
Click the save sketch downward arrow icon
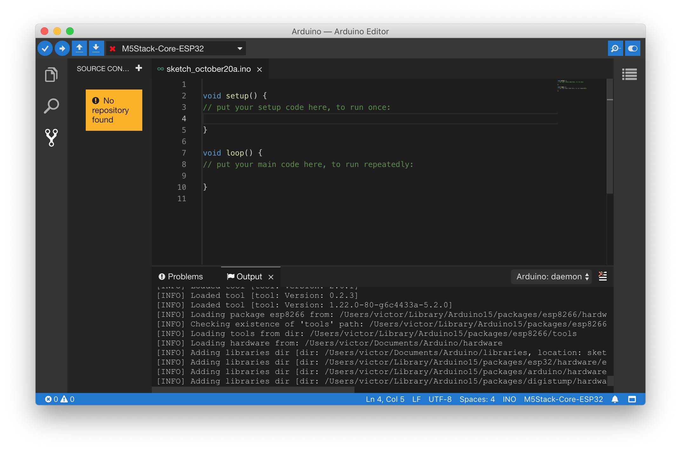[x=96, y=49]
